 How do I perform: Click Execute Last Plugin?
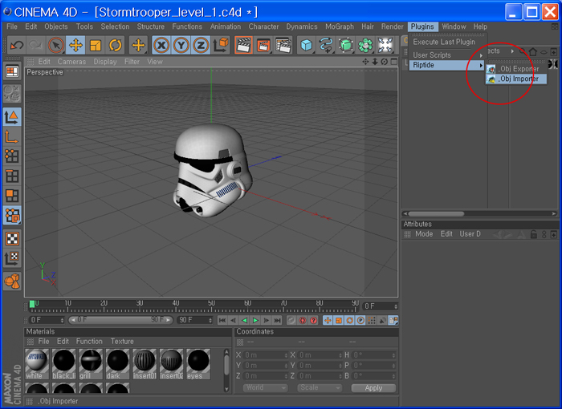point(444,42)
